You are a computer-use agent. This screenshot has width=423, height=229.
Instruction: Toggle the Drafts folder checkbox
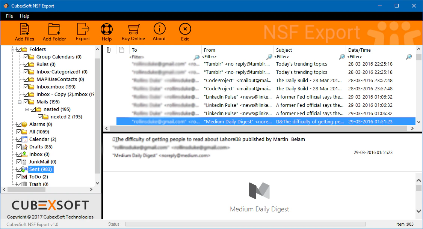[18, 147]
